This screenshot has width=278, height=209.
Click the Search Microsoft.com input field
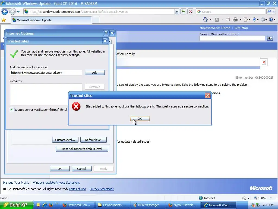point(232,38)
